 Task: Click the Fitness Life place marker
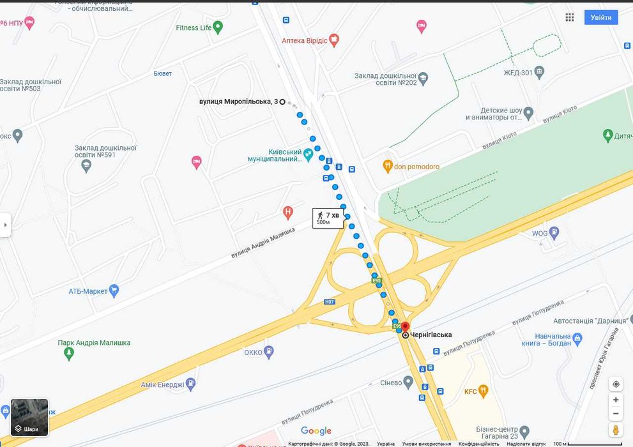pyautogui.click(x=218, y=27)
